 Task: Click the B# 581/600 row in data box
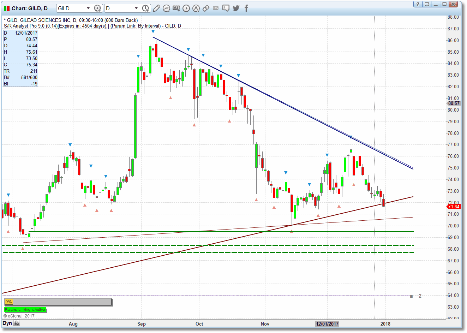click(x=20, y=77)
